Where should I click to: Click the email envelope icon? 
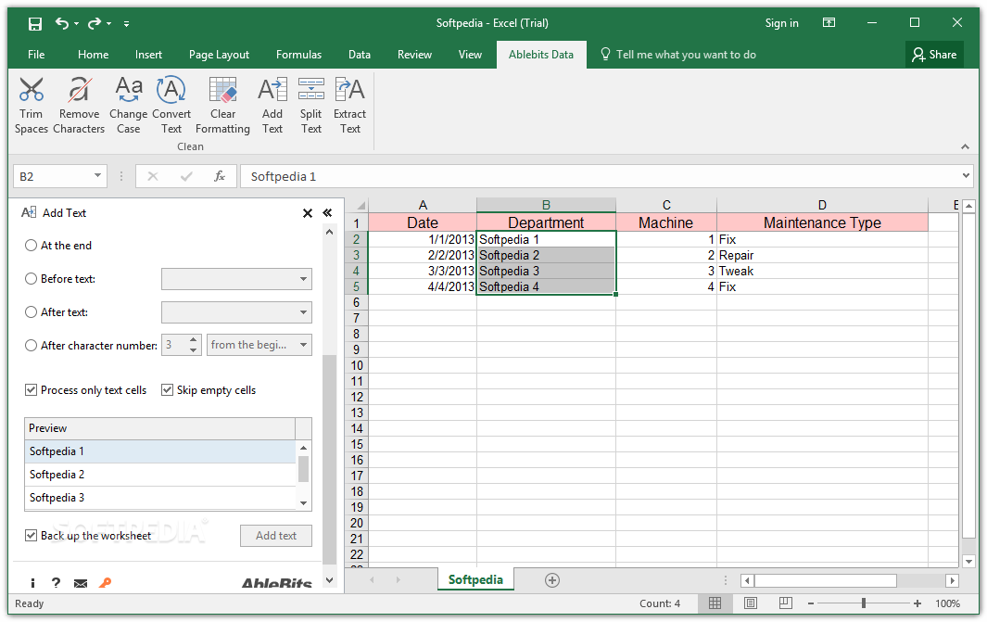coord(81,584)
